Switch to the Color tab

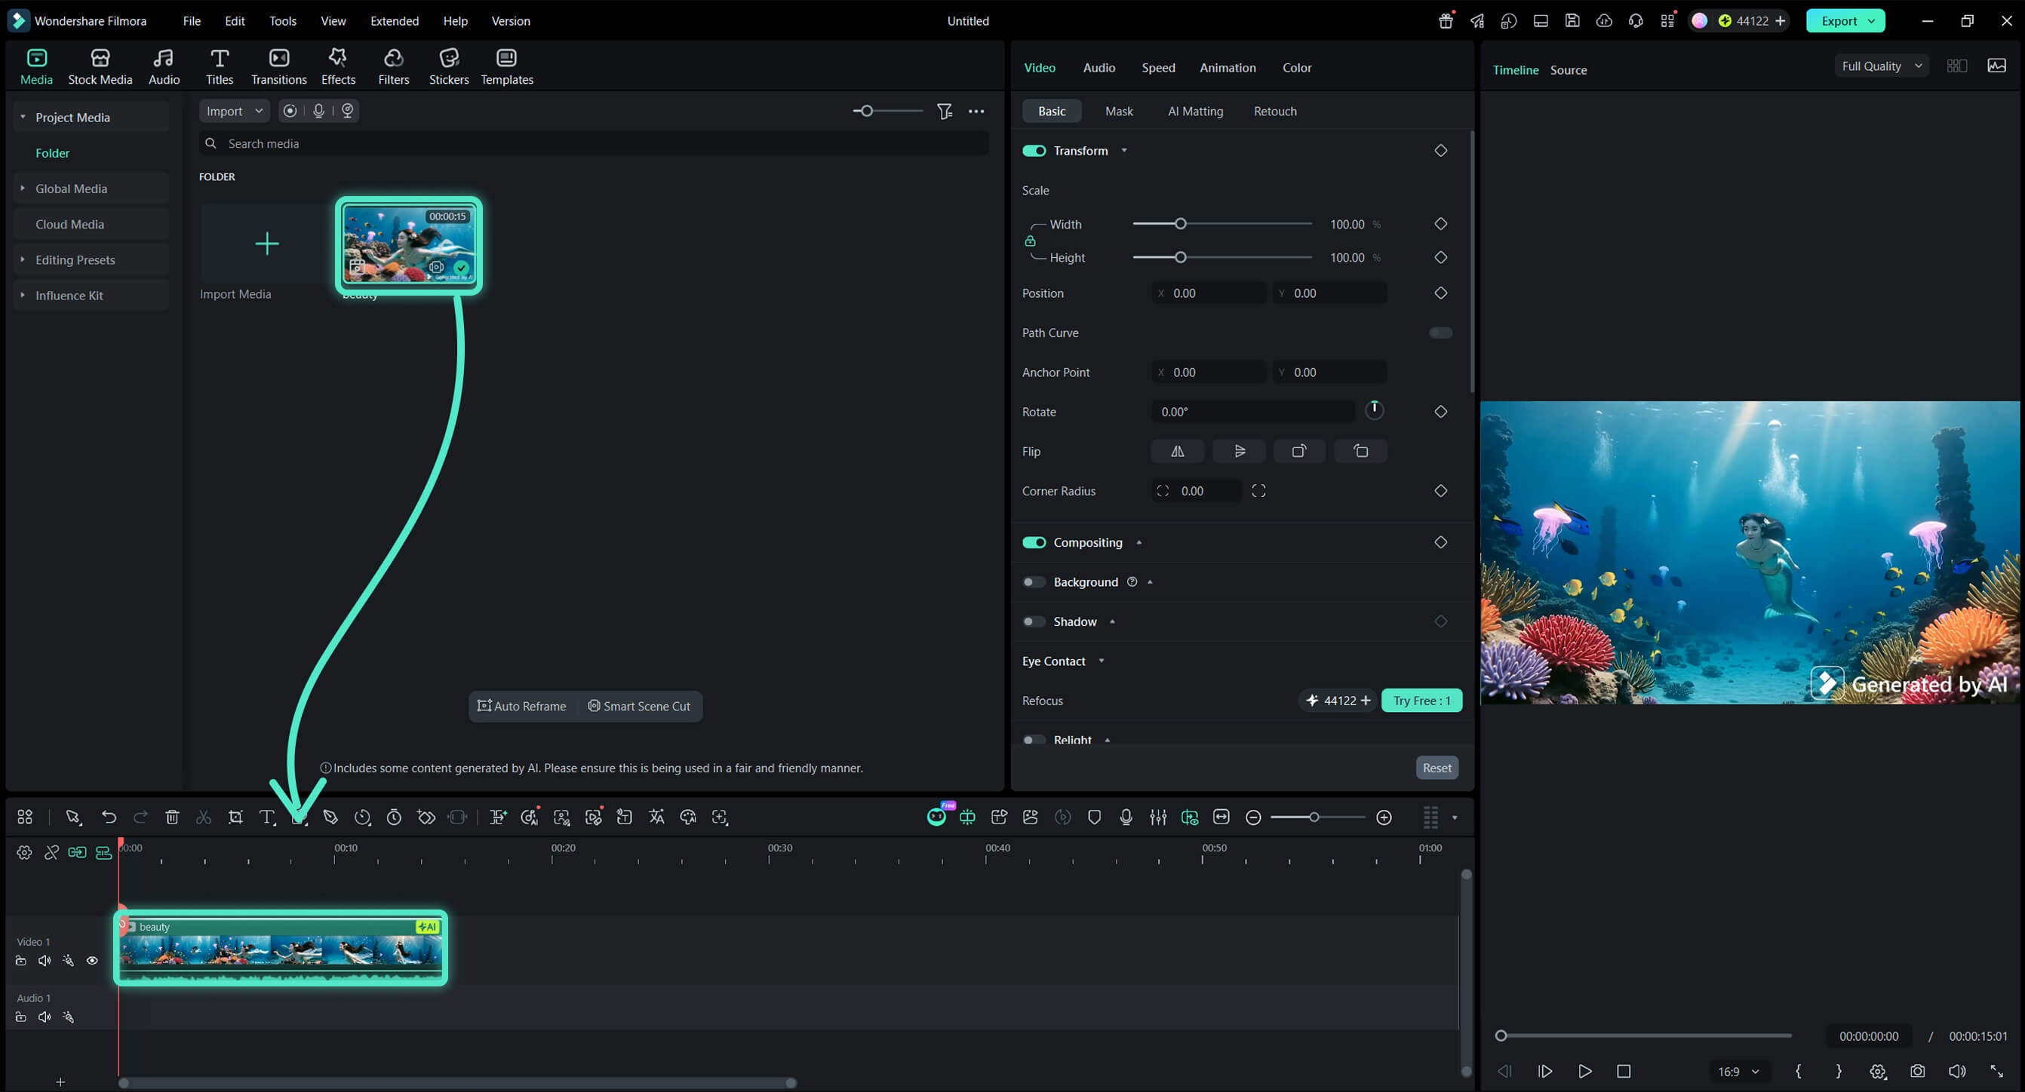[1297, 68]
